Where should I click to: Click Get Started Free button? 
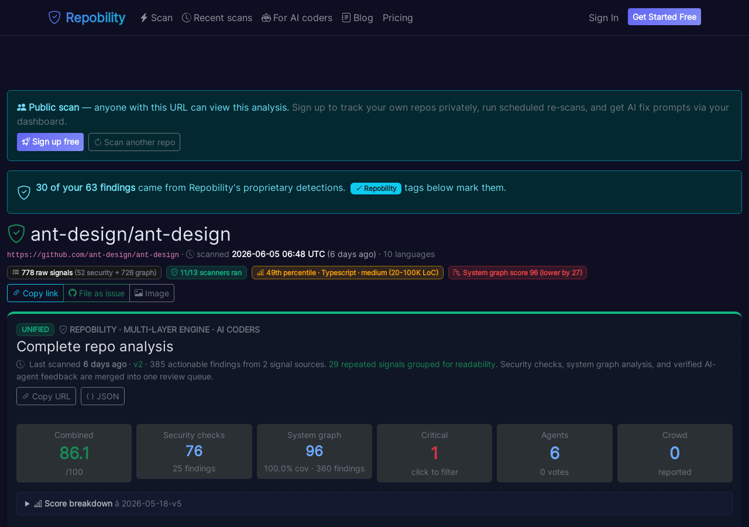pyautogui.click(x=664, y=17)
